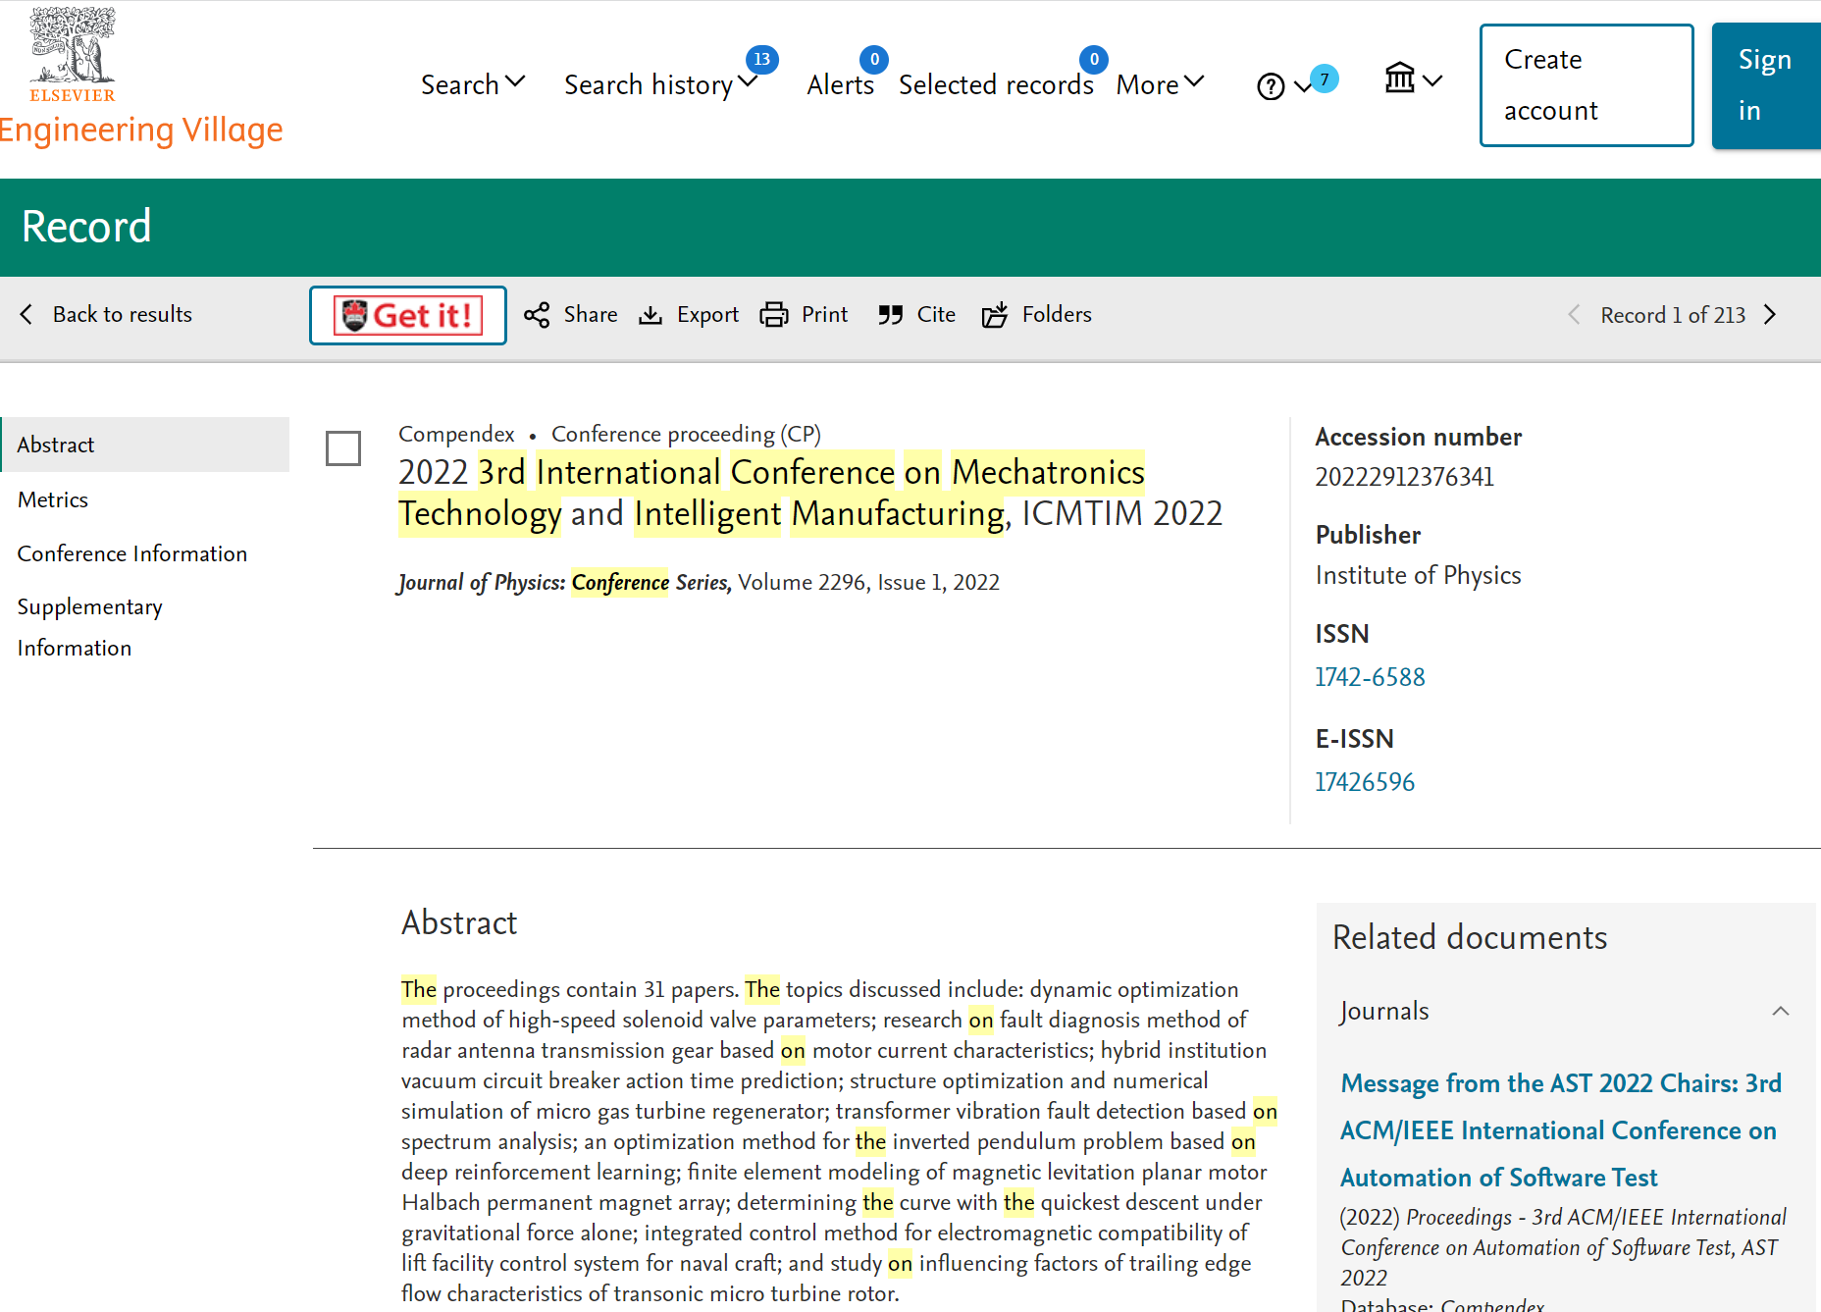The width and height of the screenshot is (1821, 1312).
Task: Open the Engineering Village home link
Action: [140, 130]
